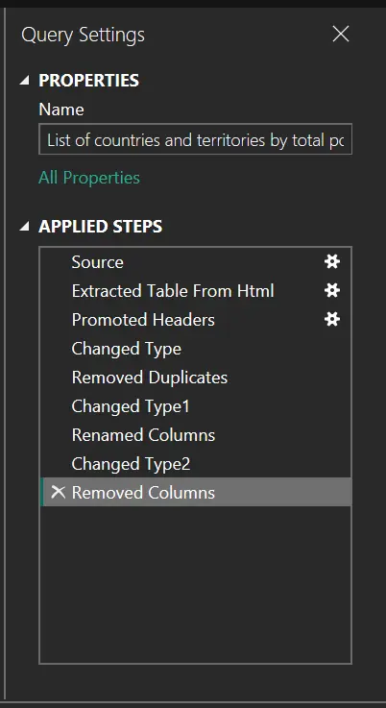
Task: Open gear icon for Promoted Headers step
Action: [332, 320]
